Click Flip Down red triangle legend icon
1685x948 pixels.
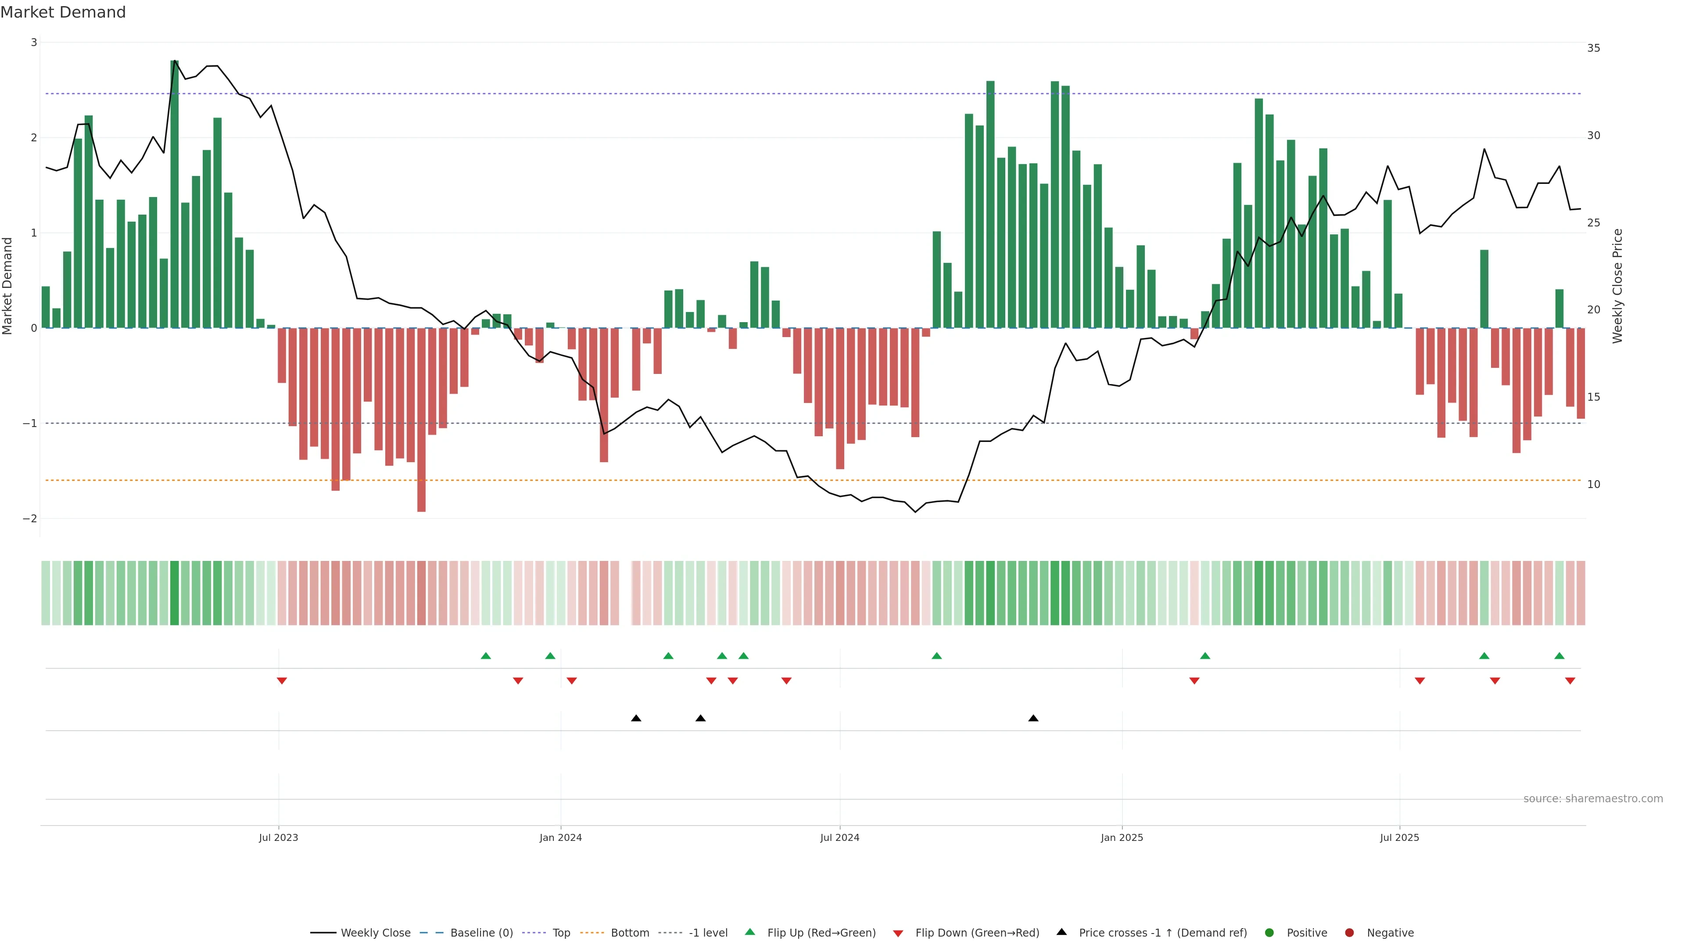pos(898,933)
